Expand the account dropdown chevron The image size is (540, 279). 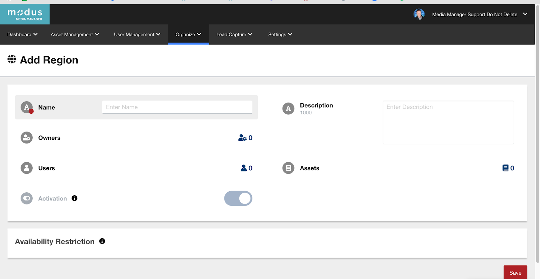525,14
